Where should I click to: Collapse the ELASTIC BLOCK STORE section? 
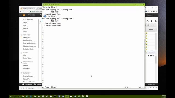[21, 62]
